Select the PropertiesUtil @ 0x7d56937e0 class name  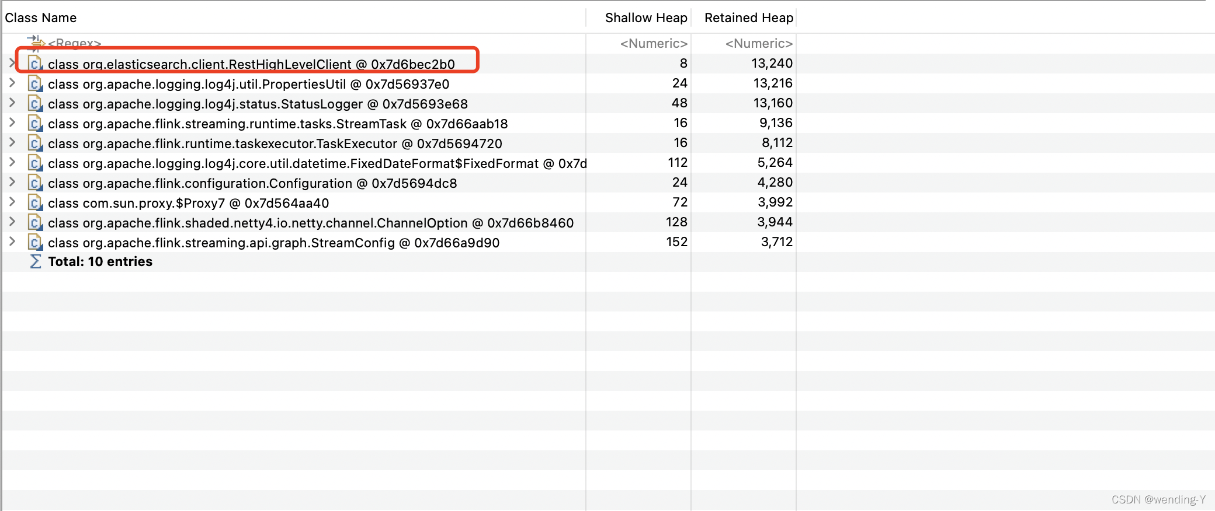coord(249,84)
